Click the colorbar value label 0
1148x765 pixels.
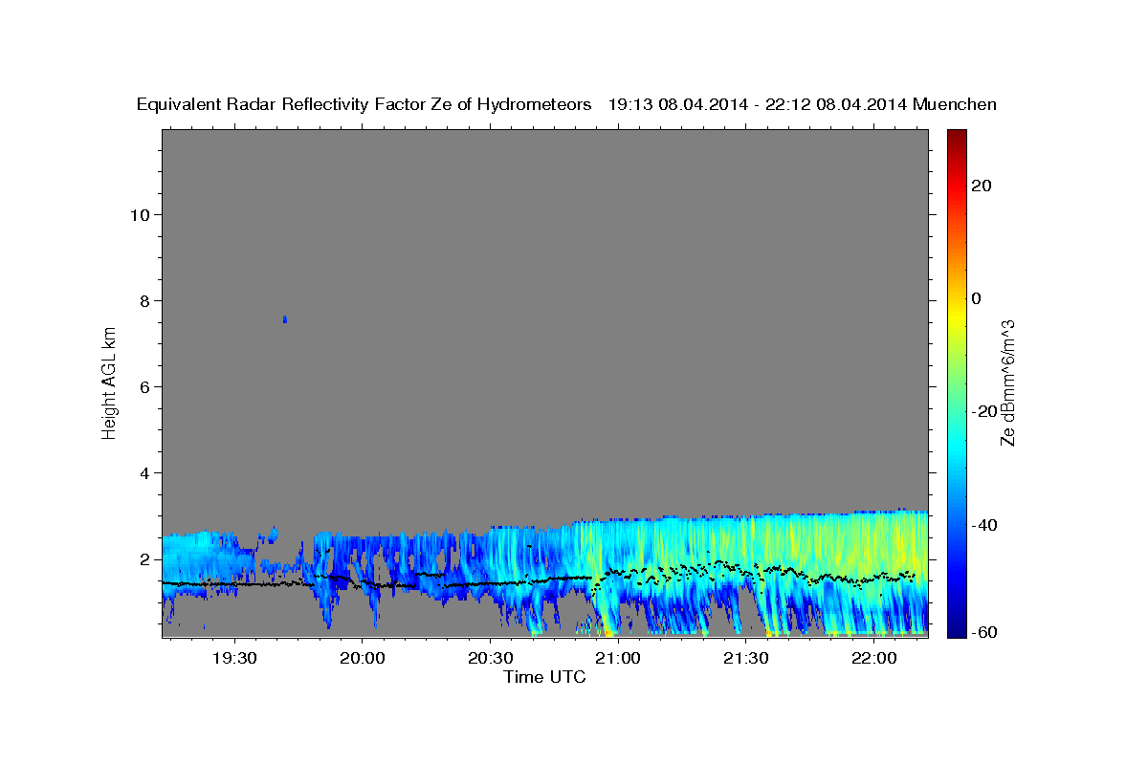click(x=976, y=298)
